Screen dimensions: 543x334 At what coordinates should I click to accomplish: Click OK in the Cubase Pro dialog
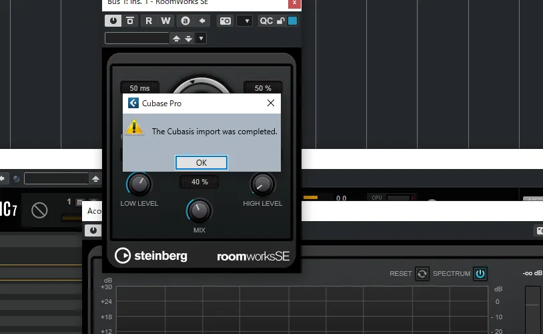coord(201,163)
